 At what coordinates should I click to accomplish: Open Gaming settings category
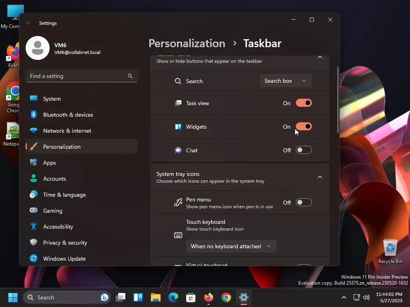coord(82,211)
